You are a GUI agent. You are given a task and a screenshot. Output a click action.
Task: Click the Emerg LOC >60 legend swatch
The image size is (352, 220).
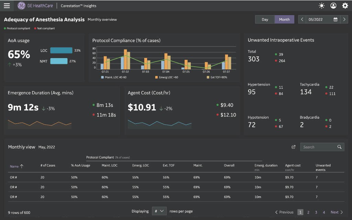156,77
